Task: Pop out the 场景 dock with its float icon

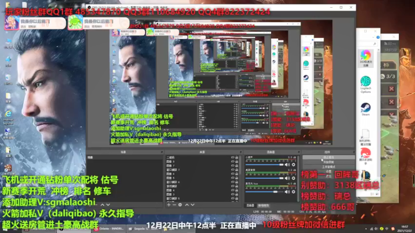Action: (162, 152)
